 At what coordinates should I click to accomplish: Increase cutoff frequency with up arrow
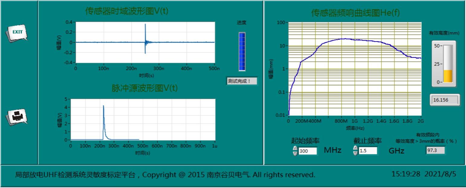click(x=355, y=148)
